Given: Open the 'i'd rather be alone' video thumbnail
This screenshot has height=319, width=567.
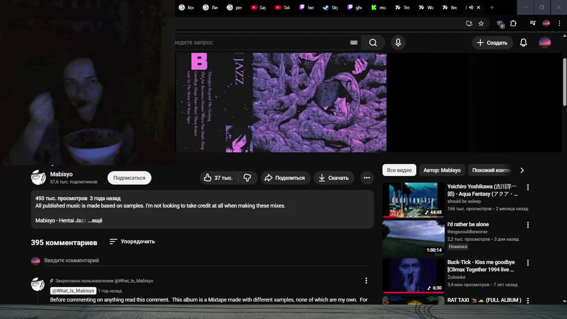Looking at the screenshot, I should pos(413,238).
